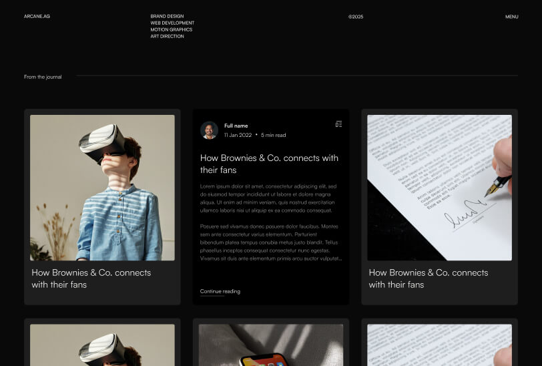Click article title below top VR headset image
542x366 pixels.
click(91, 279)
